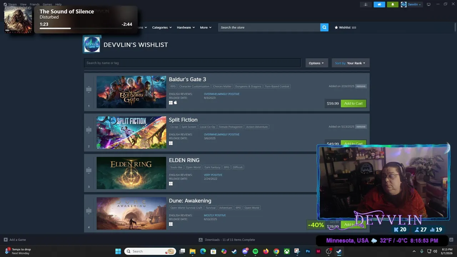The image size is (457, 257).
Task: Focus the Search the store field
Action: tap(269, 27)
